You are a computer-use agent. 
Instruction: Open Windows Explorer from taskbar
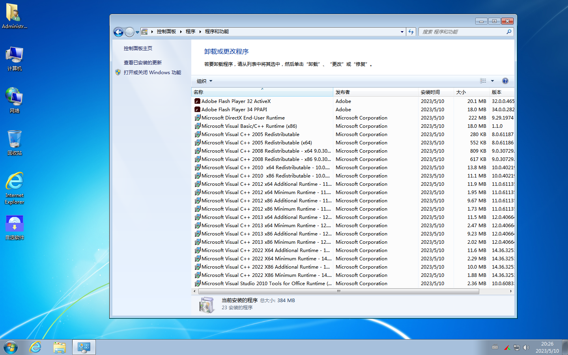60,348
